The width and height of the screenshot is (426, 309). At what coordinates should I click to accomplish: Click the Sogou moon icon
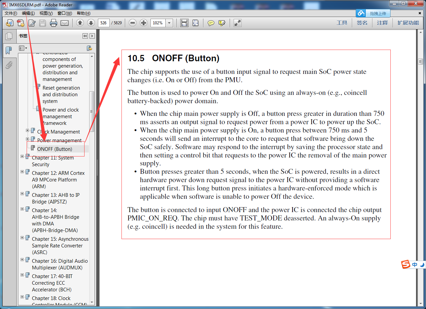pyautogui.click(x=422, y=265)
